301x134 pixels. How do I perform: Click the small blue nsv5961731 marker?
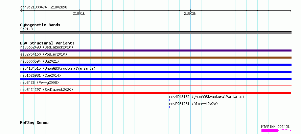click(170, 107)
